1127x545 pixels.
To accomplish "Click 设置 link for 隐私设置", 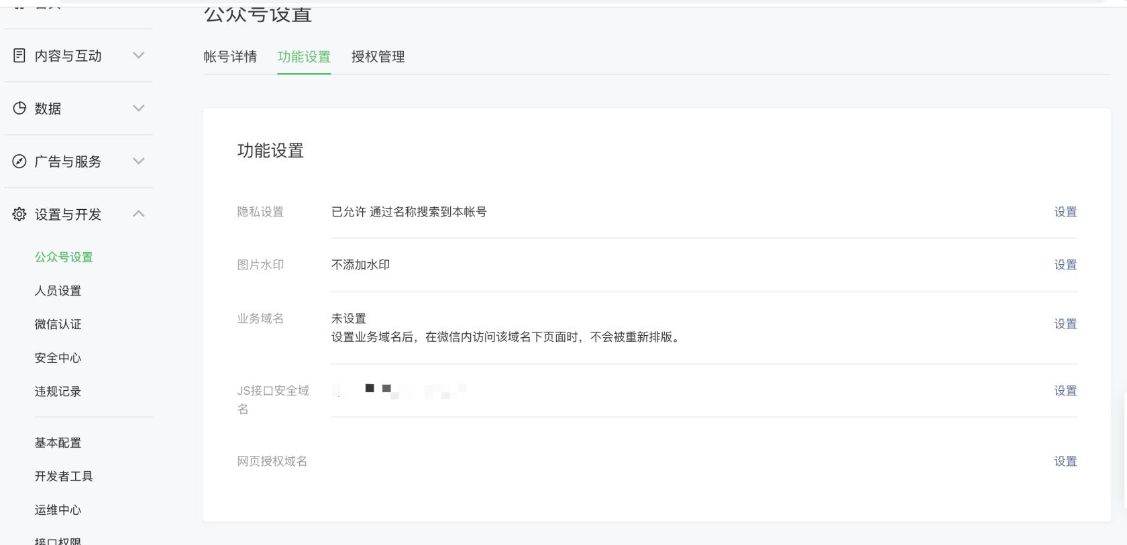I will (x=1065, y=212).
